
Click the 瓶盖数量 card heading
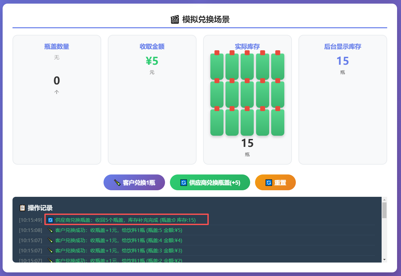coord(57,47)
